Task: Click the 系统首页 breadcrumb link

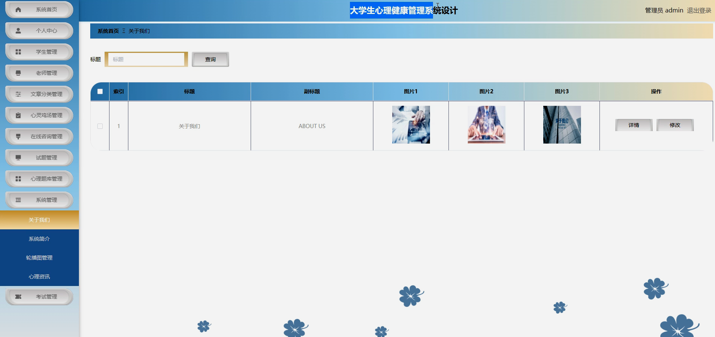Action: pos(108,31)
